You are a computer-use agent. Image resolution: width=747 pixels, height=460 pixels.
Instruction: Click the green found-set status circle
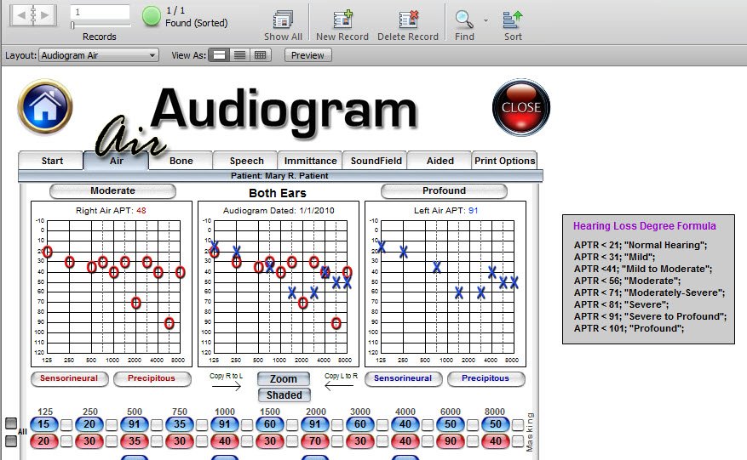pyautogui.click(x=152, y=17)
